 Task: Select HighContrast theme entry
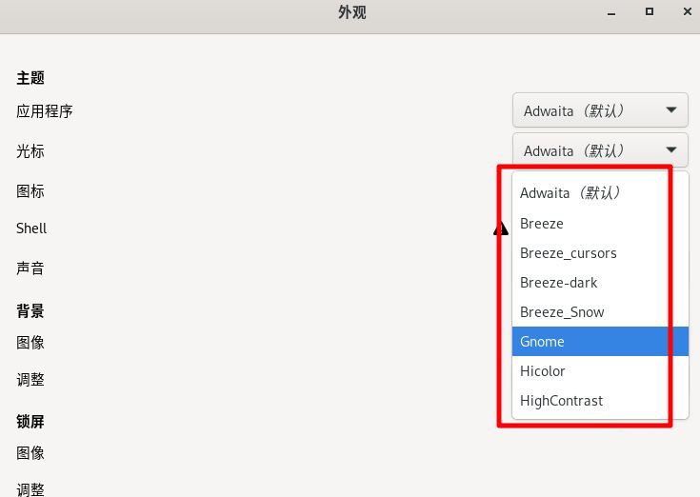(x=600, y=400)
